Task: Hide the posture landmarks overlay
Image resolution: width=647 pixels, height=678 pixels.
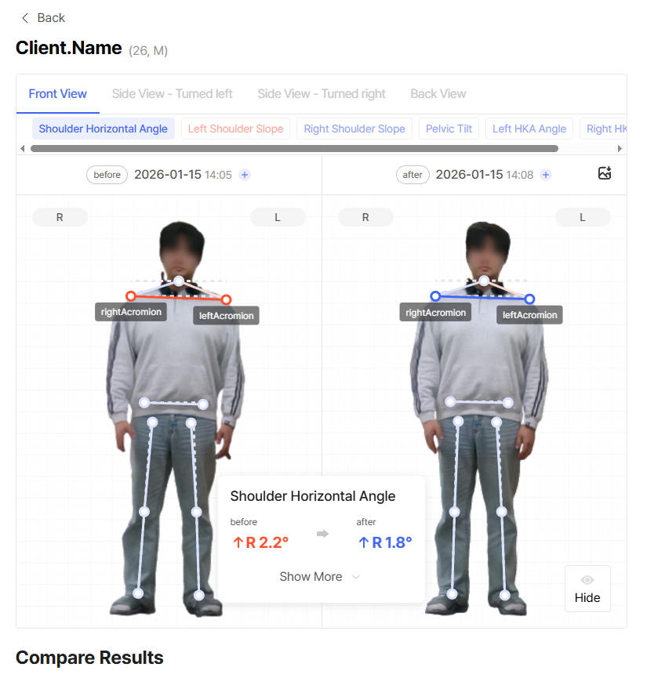Action: 587,589
